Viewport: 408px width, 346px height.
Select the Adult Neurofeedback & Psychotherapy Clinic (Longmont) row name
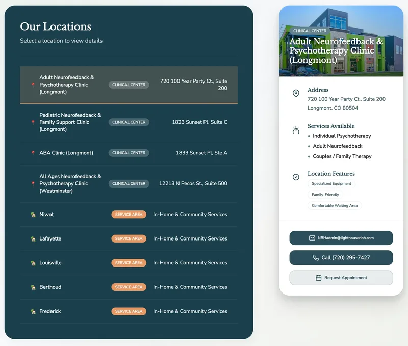[67, 85]
